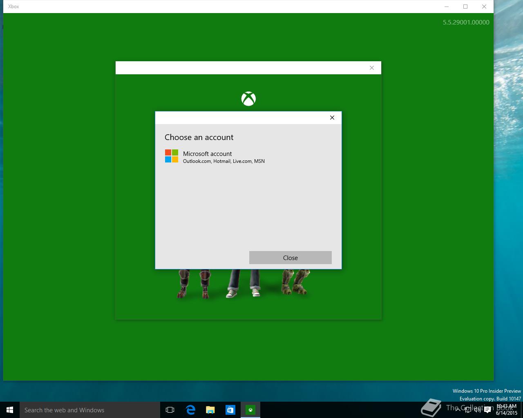Choose the 'Microsoft account' option text
Viewport: 523px width, 418px height.
[x=207, y=153]
